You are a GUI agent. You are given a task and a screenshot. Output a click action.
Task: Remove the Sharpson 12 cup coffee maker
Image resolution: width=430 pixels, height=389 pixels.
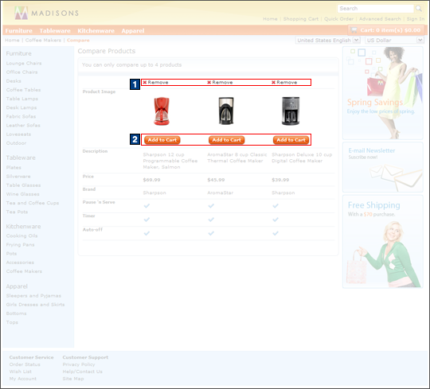[x=155, y=82]
